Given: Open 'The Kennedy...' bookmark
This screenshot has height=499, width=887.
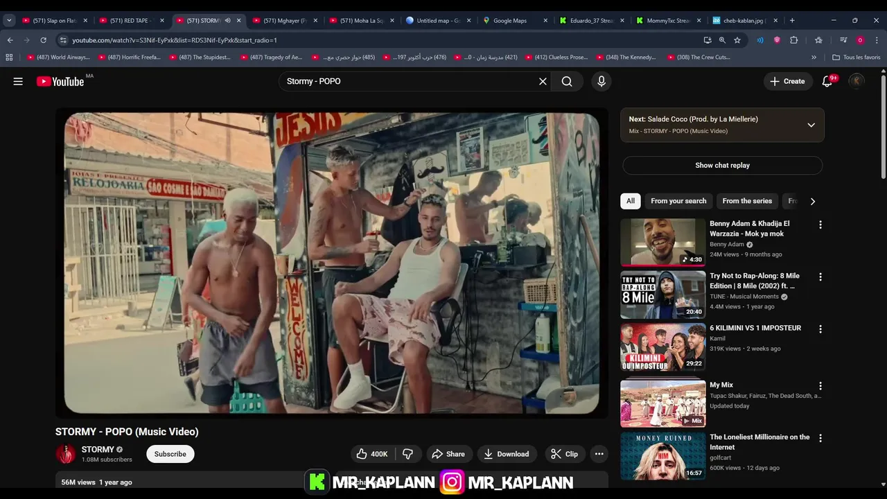Looking at the screenshot, I should [x=626, y=58].
